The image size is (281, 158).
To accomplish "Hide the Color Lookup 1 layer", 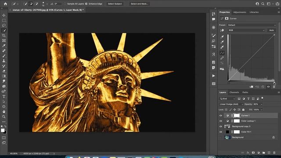I will click(x=220, y=121).
